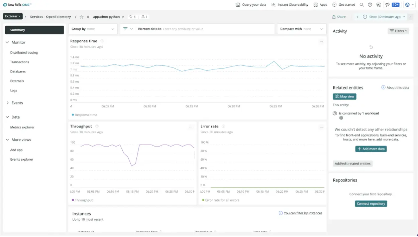
Task: Click the search magnifier icon
Action: point(361,5)
